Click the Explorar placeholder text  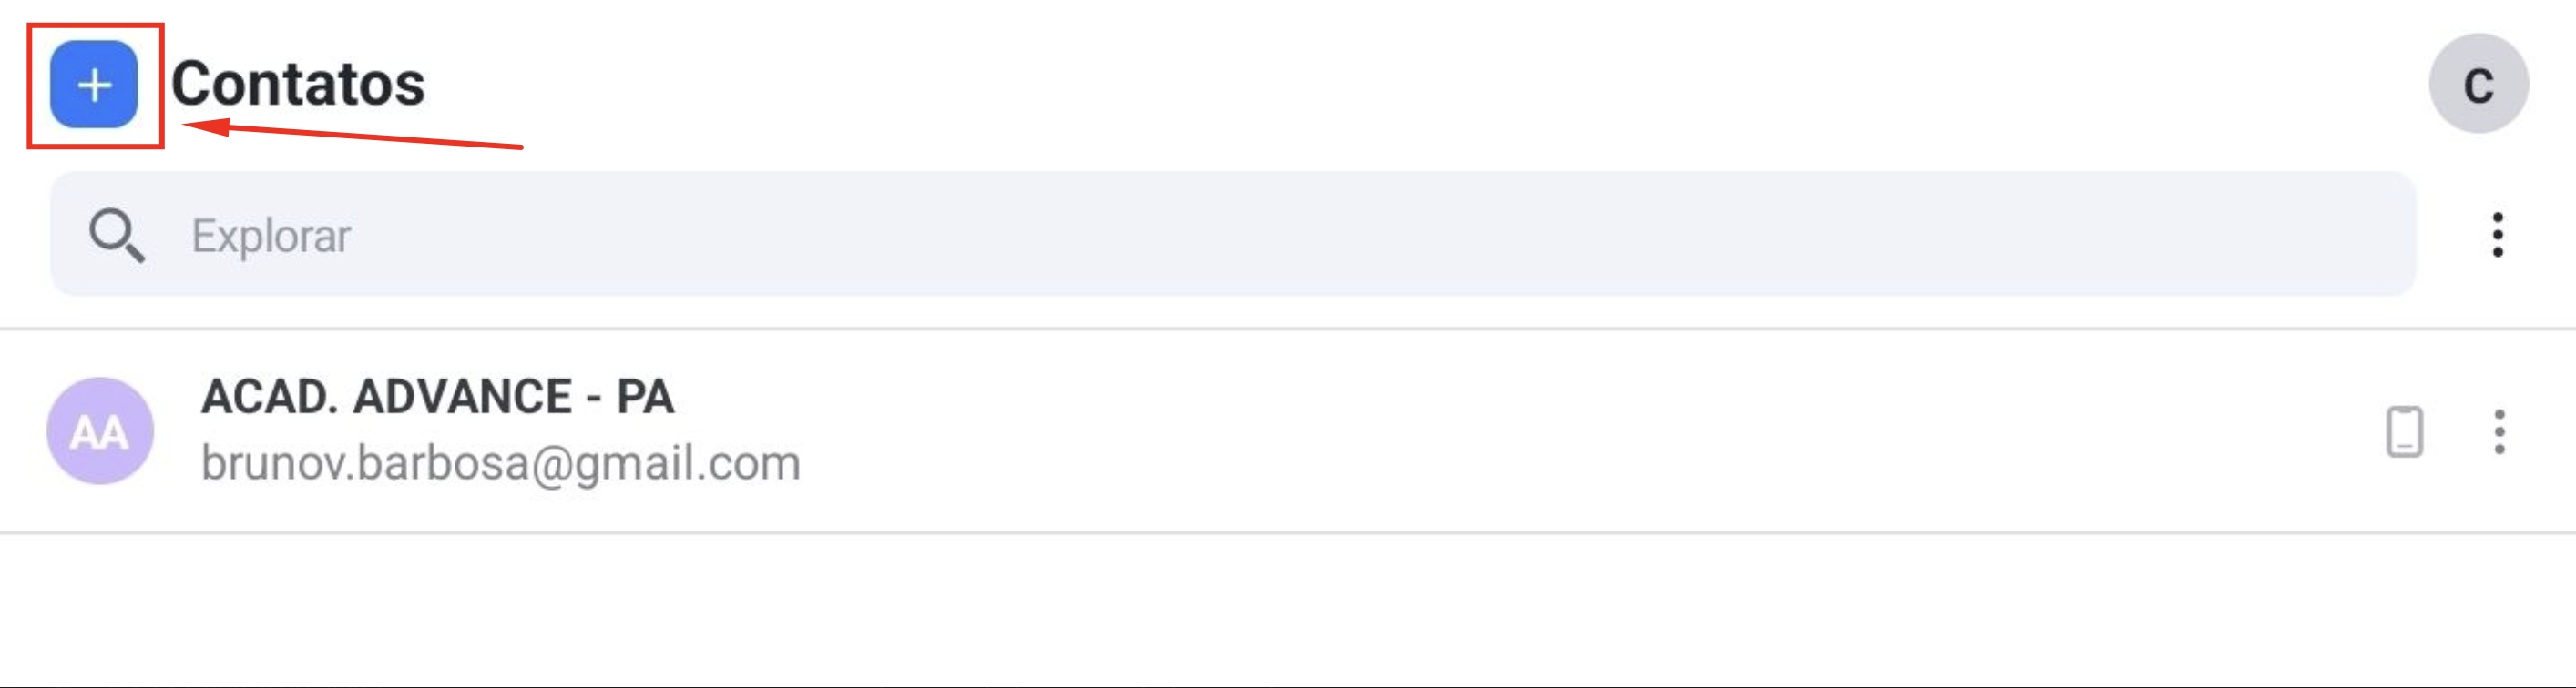[271, 237]
